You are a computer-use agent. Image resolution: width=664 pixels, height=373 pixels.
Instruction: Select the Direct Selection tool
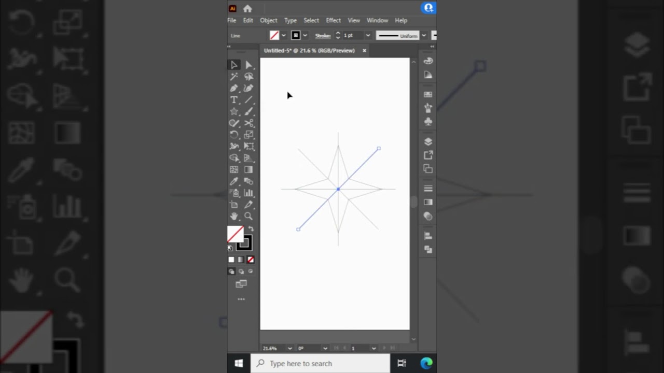coord(248,65)
